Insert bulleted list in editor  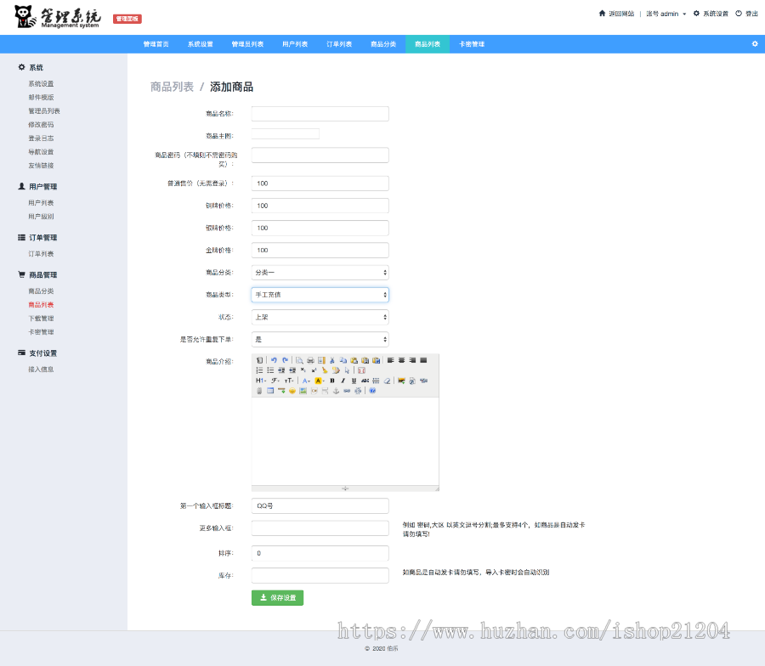pos(270,370)
